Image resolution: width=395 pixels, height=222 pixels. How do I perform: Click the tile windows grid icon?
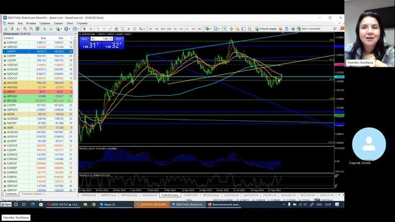pos(37,29)
